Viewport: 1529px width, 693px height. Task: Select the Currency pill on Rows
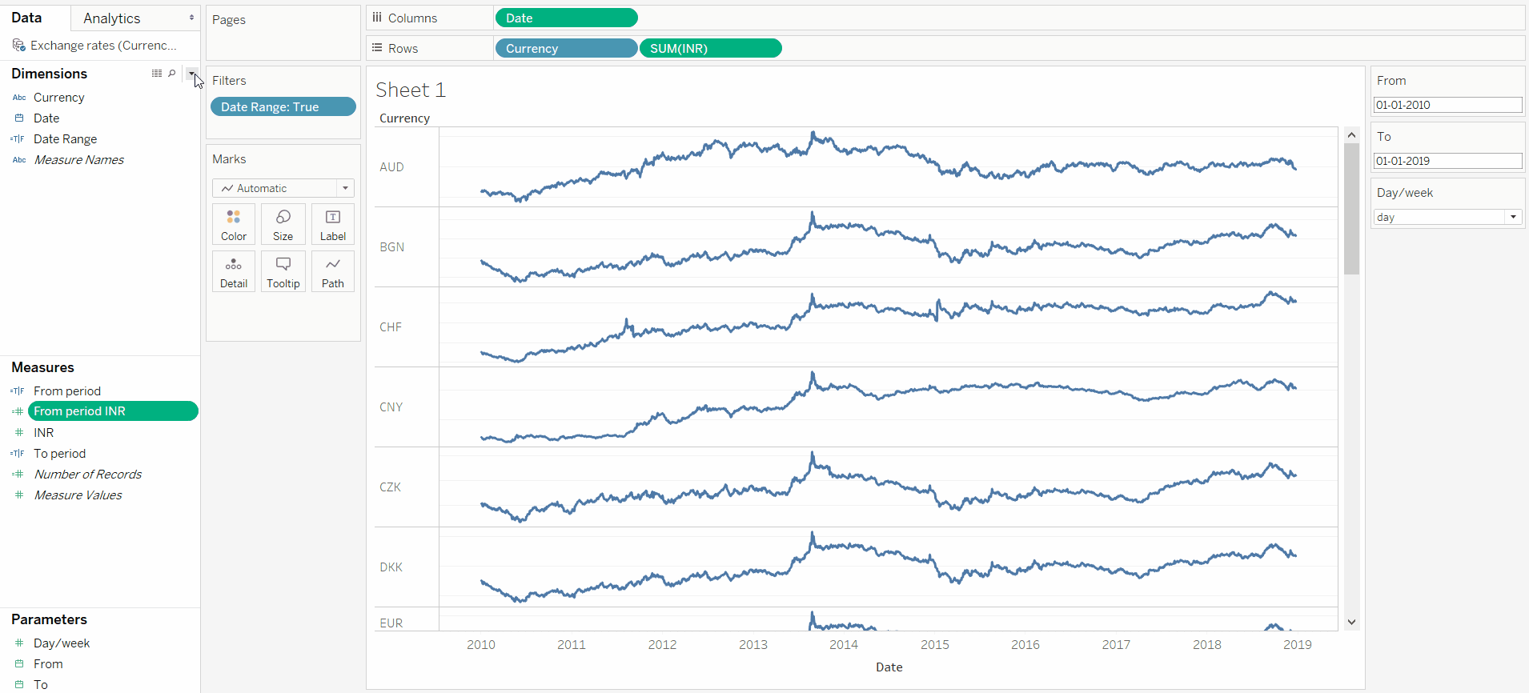(x=567, y=48)
